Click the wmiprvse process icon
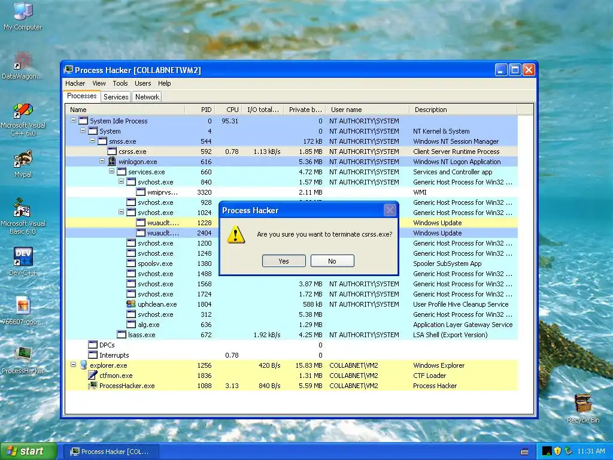613x460 pixels. coord(141,192)
